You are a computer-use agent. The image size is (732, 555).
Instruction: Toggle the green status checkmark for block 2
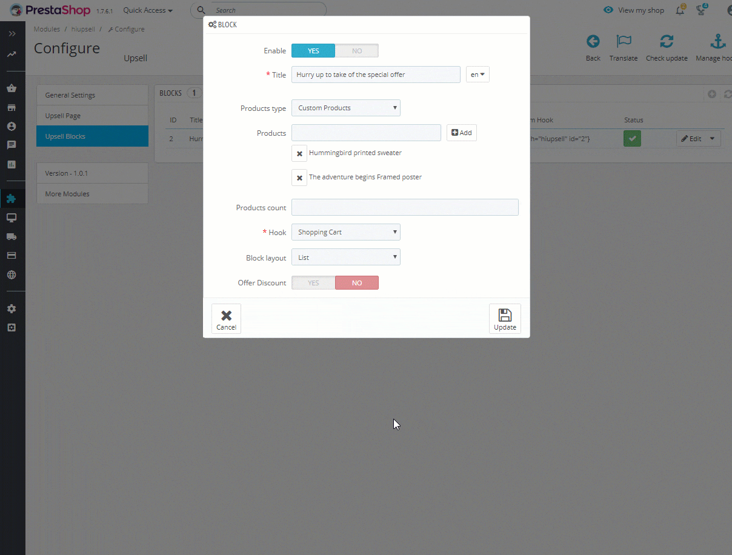pyautogui.click(x=632, y=139)
